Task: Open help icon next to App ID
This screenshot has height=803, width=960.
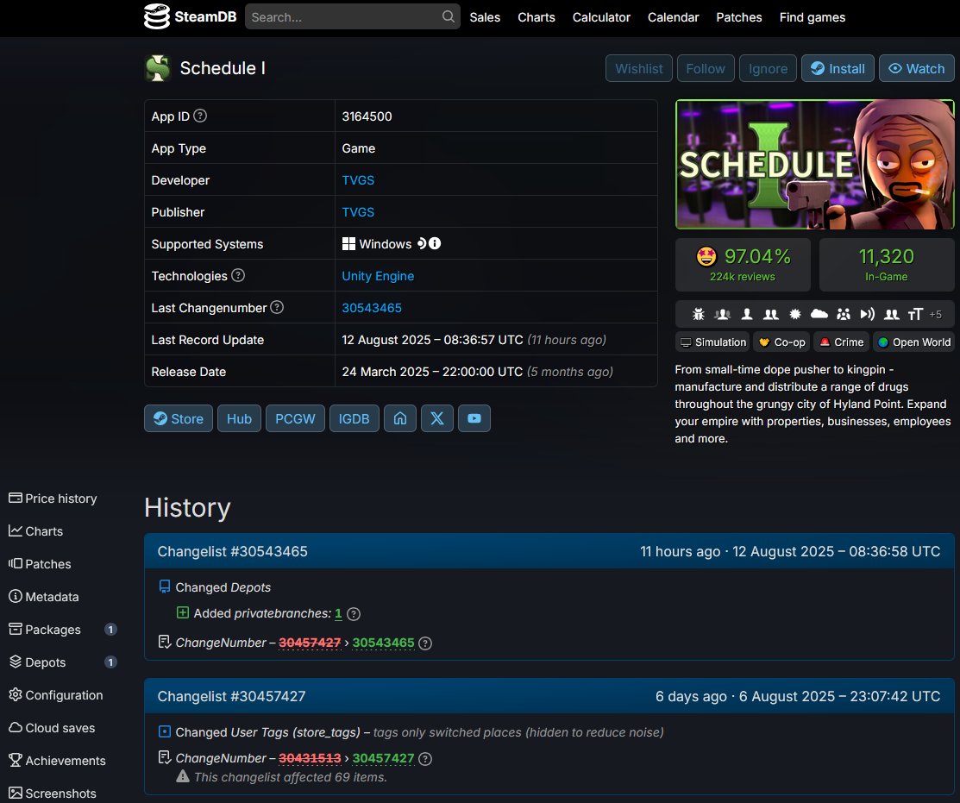Action: click(x=200, y=116)
